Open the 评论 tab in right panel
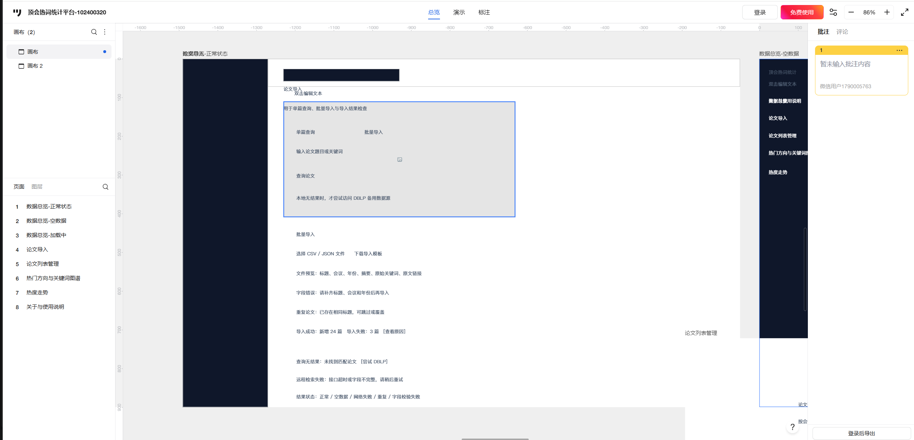This screenshot has height=440, width=914. 842,32
